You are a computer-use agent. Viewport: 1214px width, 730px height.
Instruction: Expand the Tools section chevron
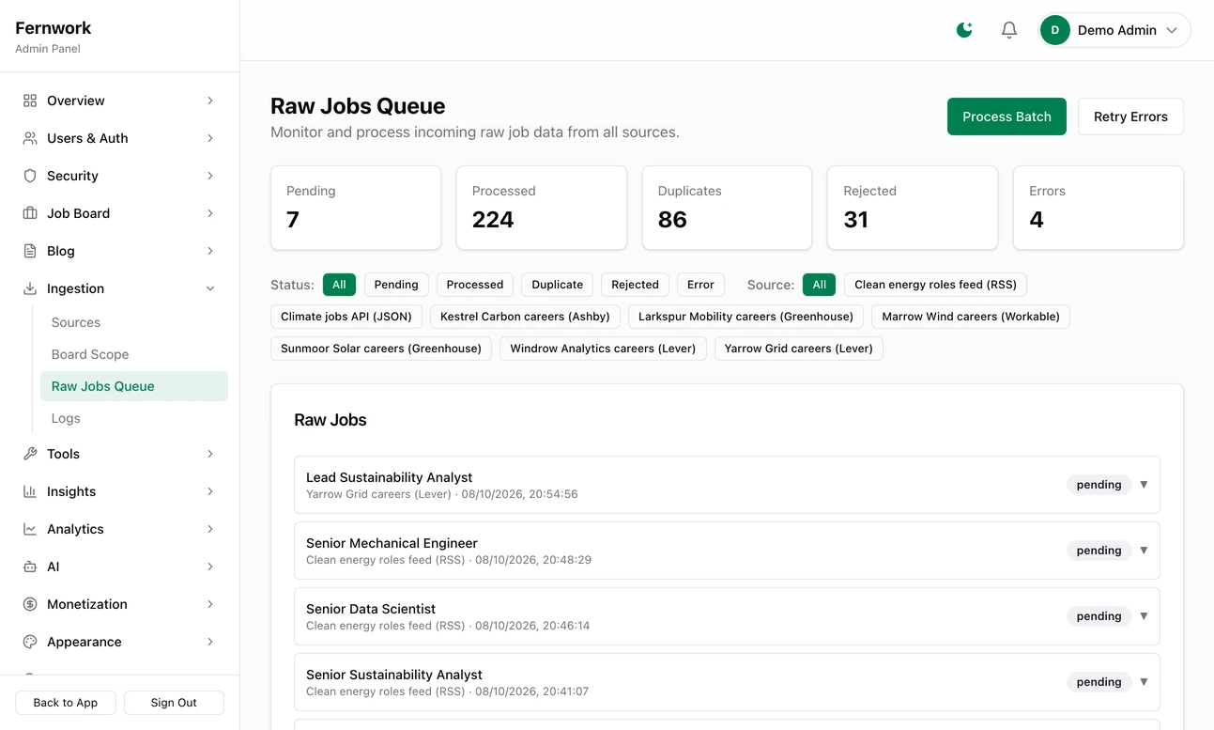[x=210, y=454]
